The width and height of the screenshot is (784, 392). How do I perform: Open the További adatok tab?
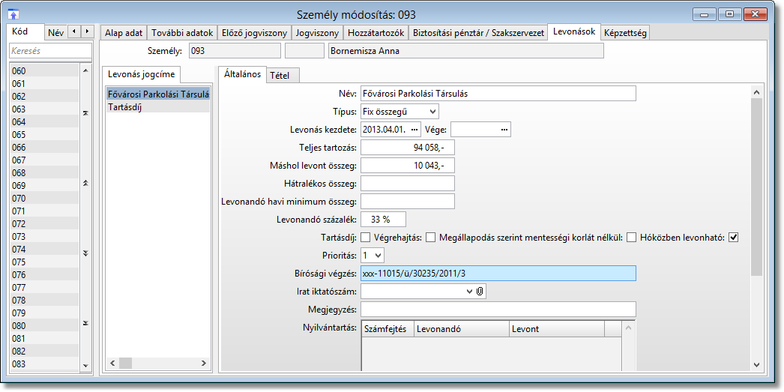tap(182, 33)
